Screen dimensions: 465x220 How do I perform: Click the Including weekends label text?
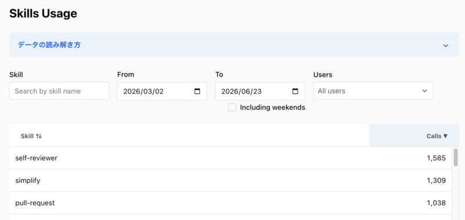[x=273, y=107]
